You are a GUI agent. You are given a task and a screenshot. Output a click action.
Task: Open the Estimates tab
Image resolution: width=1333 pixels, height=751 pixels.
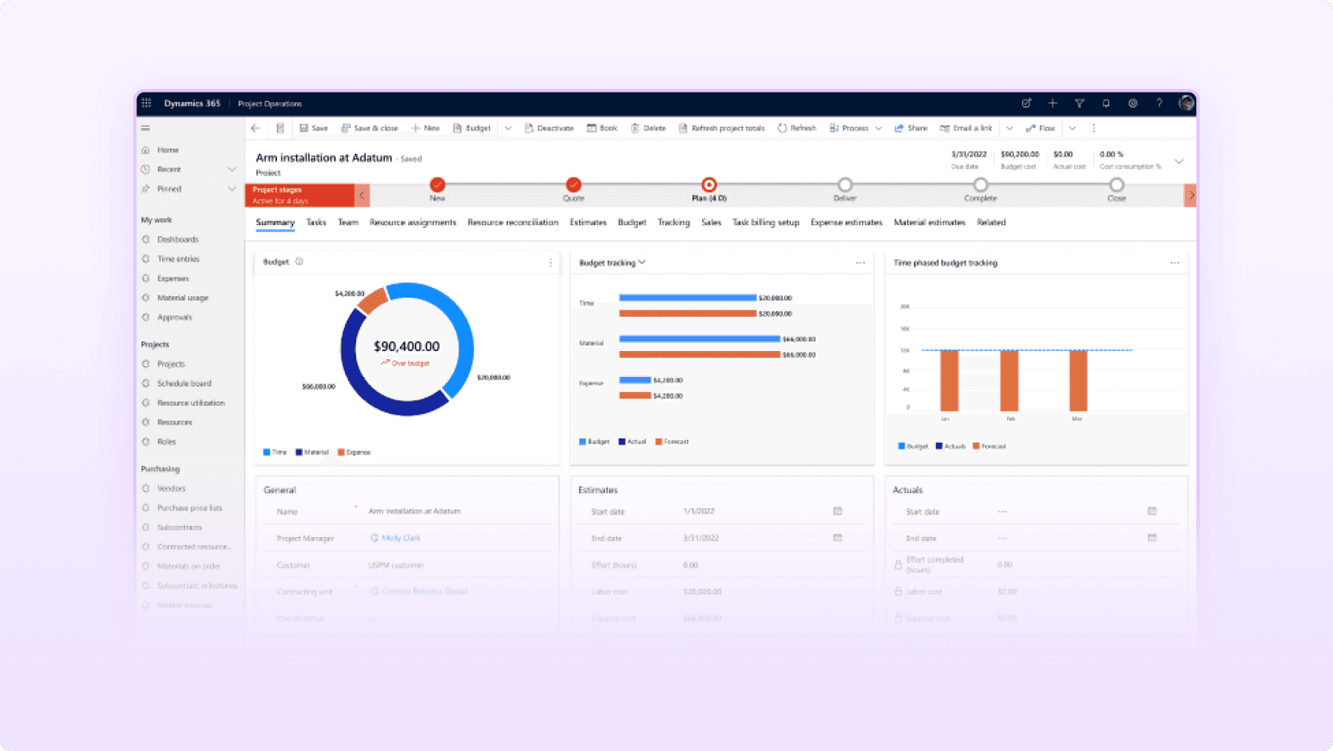coord(588,222)
